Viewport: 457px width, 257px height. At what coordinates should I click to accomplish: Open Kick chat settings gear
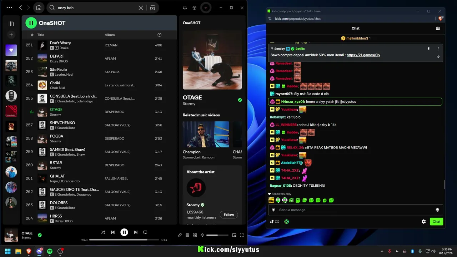click(x=424, y=222)
